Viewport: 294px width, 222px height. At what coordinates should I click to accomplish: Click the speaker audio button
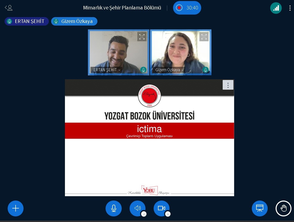[137, 208]
